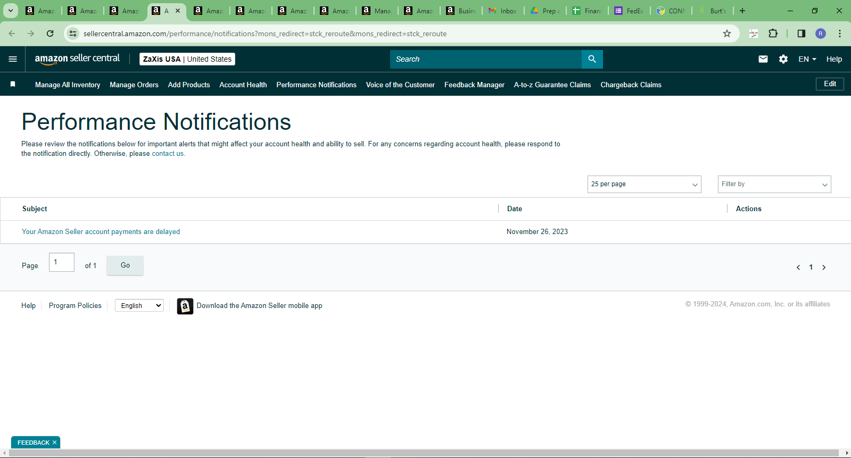Toggle the browser side panel

click(802, 34)
